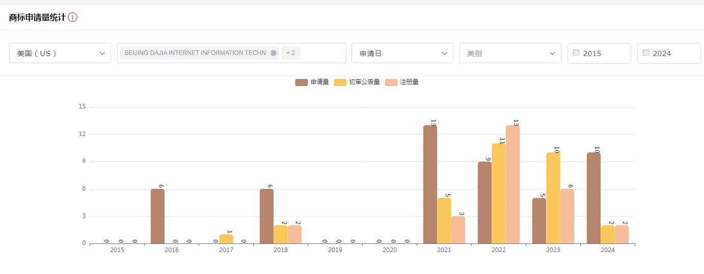Click the 2021 申请量 bar showing 13

(430, 184)
